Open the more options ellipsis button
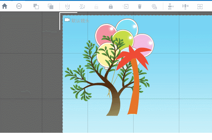Viewport: 212px width, 140px height. coord(19,6)
